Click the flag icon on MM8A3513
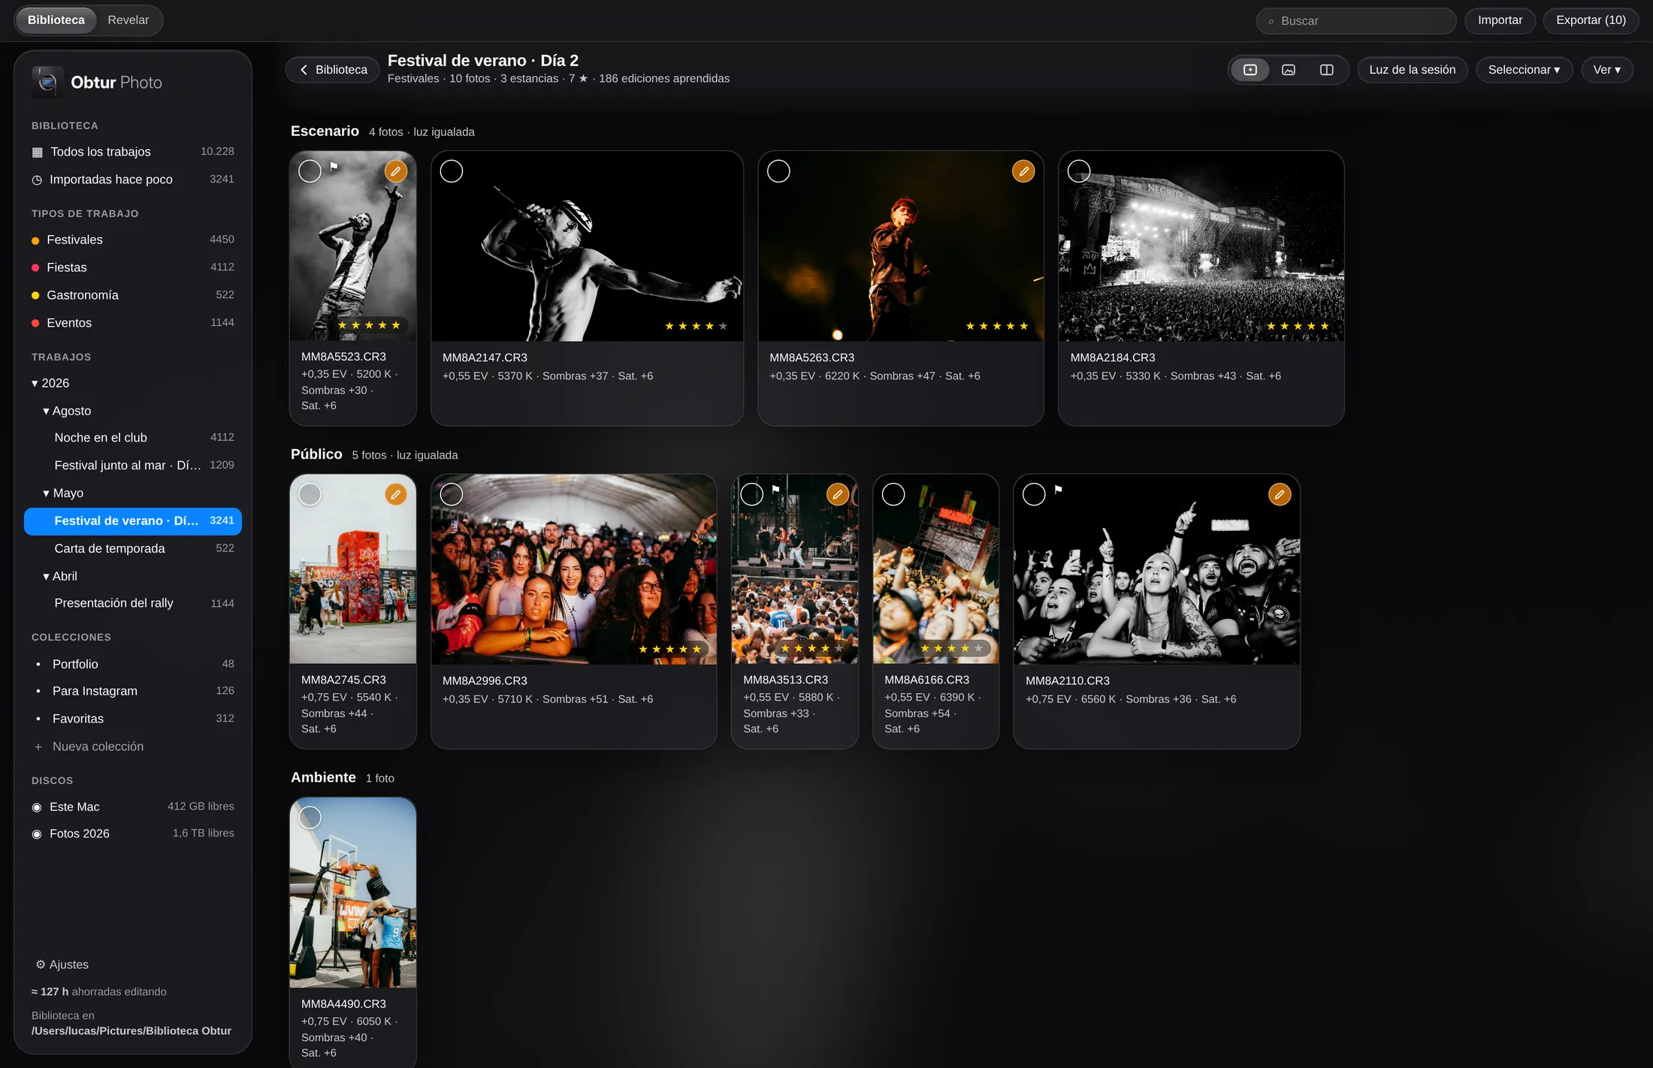 pos(776,490)
